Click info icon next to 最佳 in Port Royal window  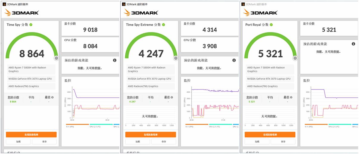pos(291,97)
